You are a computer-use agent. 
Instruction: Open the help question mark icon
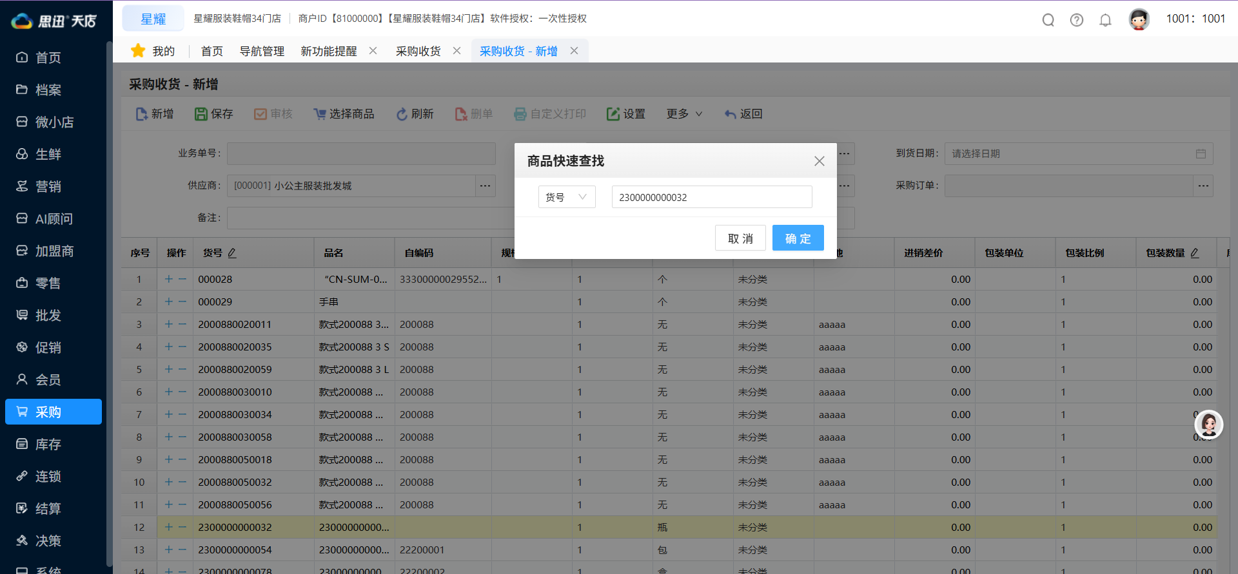pos(1076,20)
